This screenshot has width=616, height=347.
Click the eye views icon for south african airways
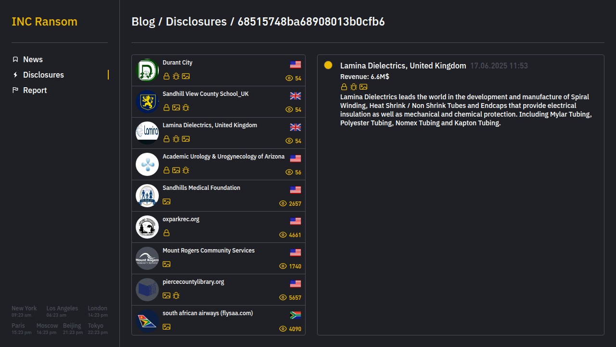click(x=283, y=329)
